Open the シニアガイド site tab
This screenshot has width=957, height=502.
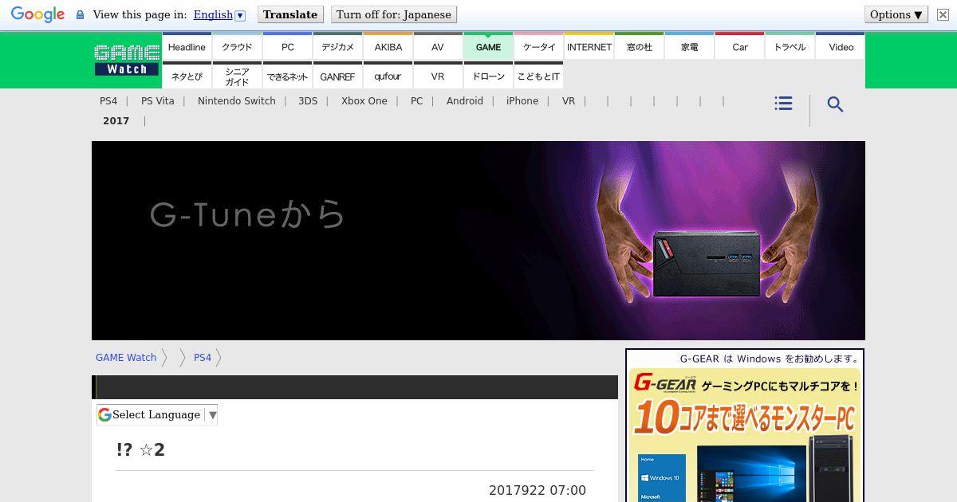point(237,76)
